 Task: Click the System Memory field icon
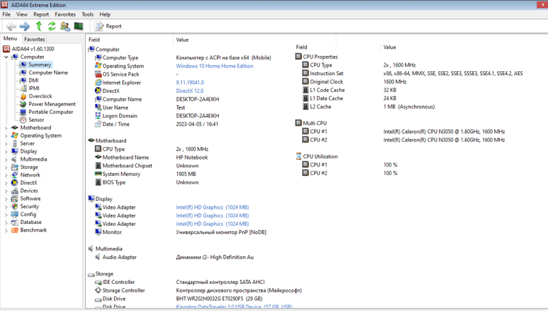pyautogui.click(x=98, y=173)
